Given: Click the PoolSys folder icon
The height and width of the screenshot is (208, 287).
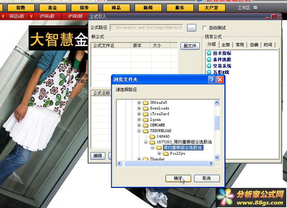Looking at the screenshot, I should point(166,154).
